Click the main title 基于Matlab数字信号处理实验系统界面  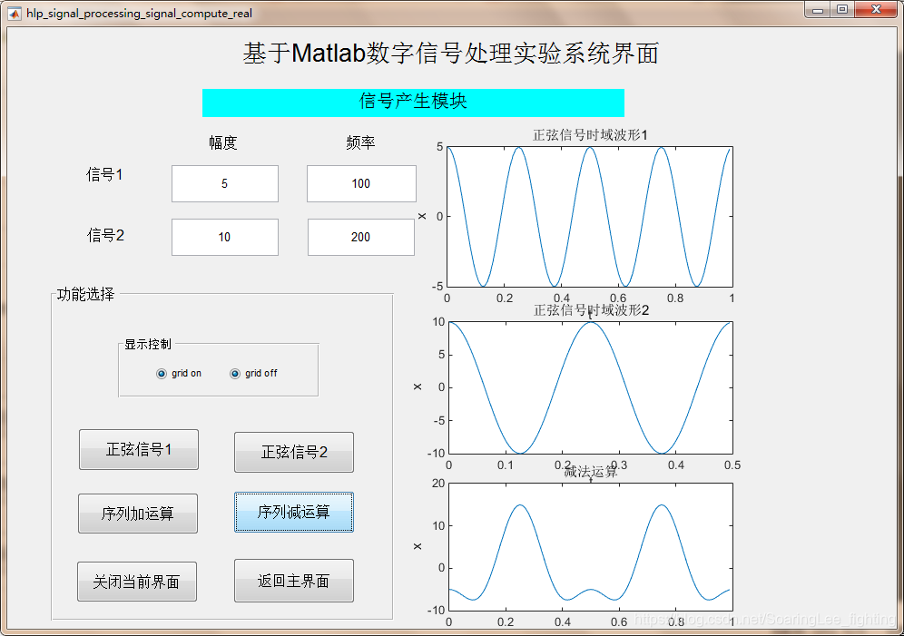coord(450,54)
